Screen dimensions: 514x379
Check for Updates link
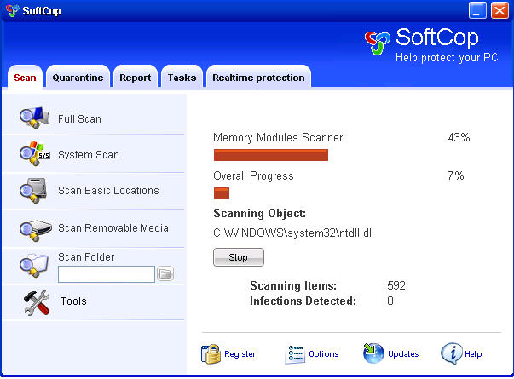tap(403, 354)
